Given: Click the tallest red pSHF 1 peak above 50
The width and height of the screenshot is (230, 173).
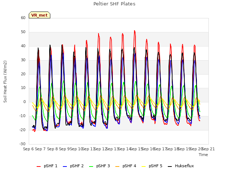Looking at the screenshot, I should coord(135,31).
